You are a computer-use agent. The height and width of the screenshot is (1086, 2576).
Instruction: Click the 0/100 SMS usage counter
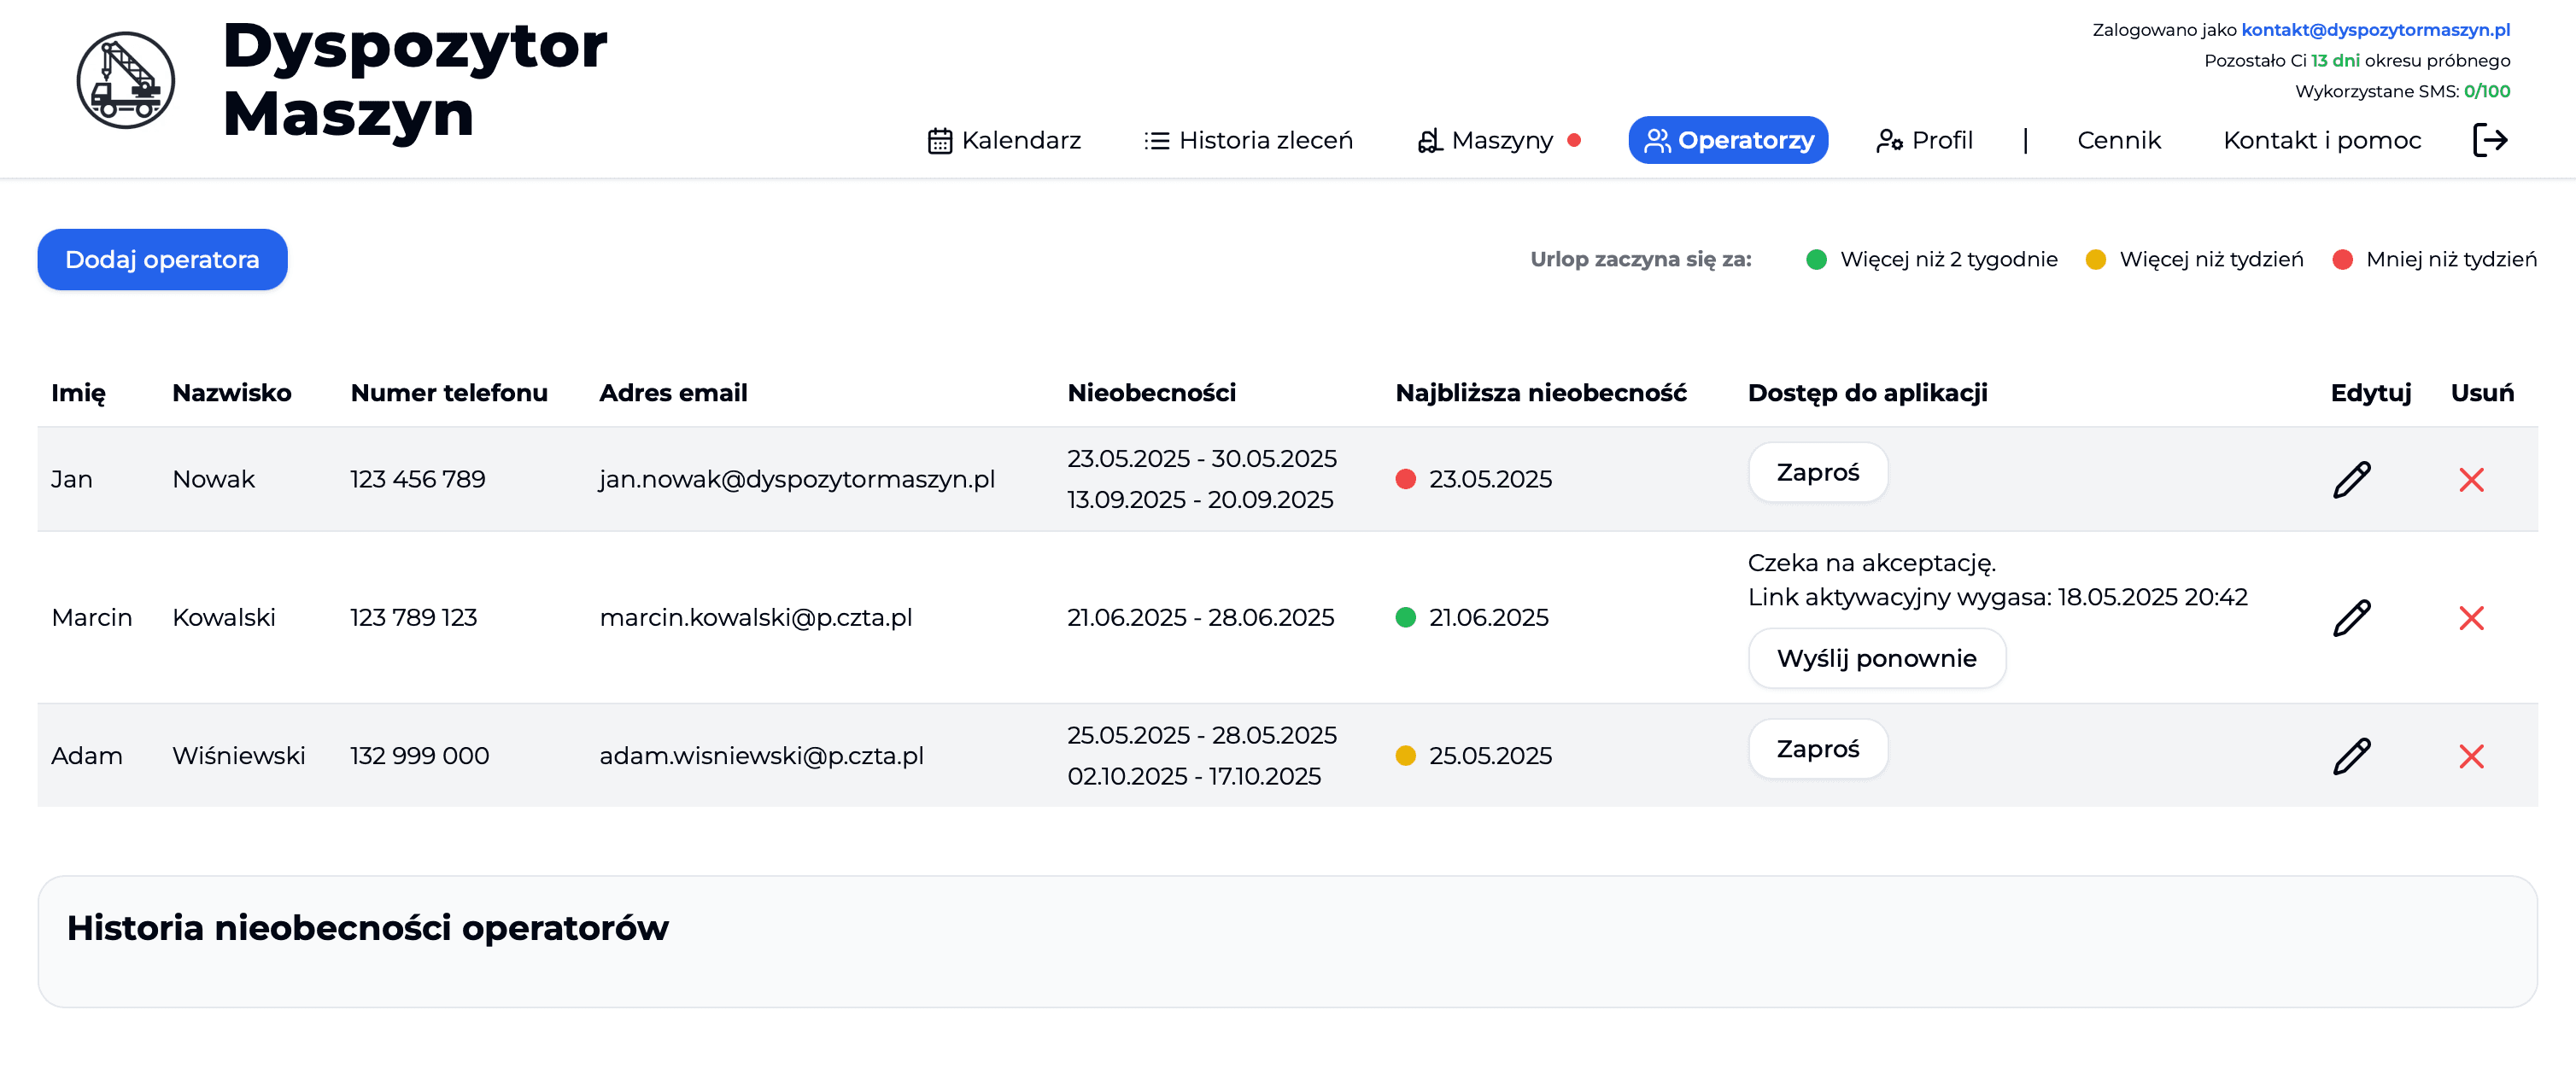[x=2487, y=92]
